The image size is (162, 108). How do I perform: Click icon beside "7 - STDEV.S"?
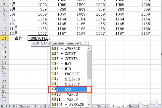point(53,79)
